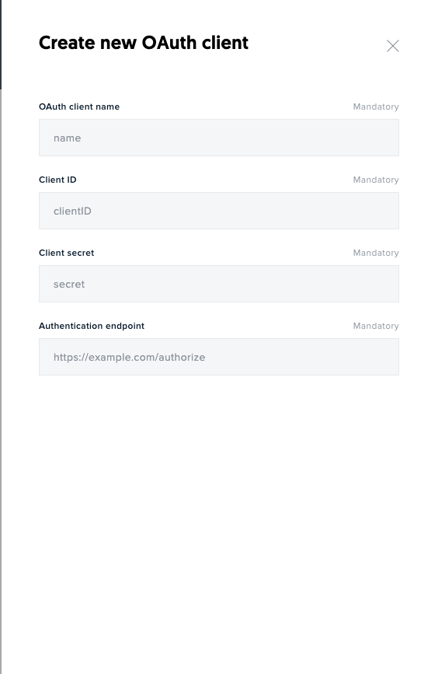Select the Client secret input field
431x674 pixels.
(219, 284)
